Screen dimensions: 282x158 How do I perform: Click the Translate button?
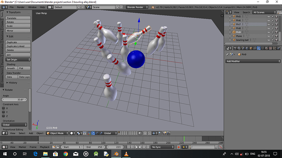coord(18,18)
